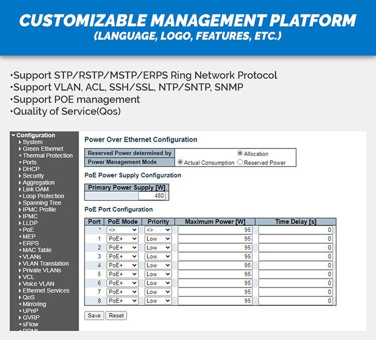The image size is (376, 340).
Task: Expand Green Ethernet in the sidebar
Action: click(x=43, y=149)
